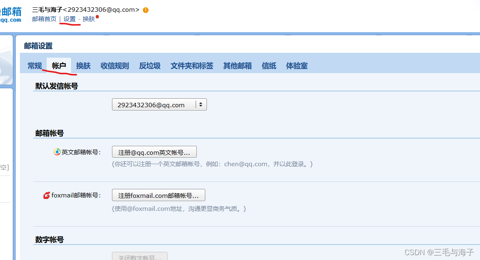The image size is (480, 260).
Task: Open the 收信规则 tab
Action: (115, 66)
